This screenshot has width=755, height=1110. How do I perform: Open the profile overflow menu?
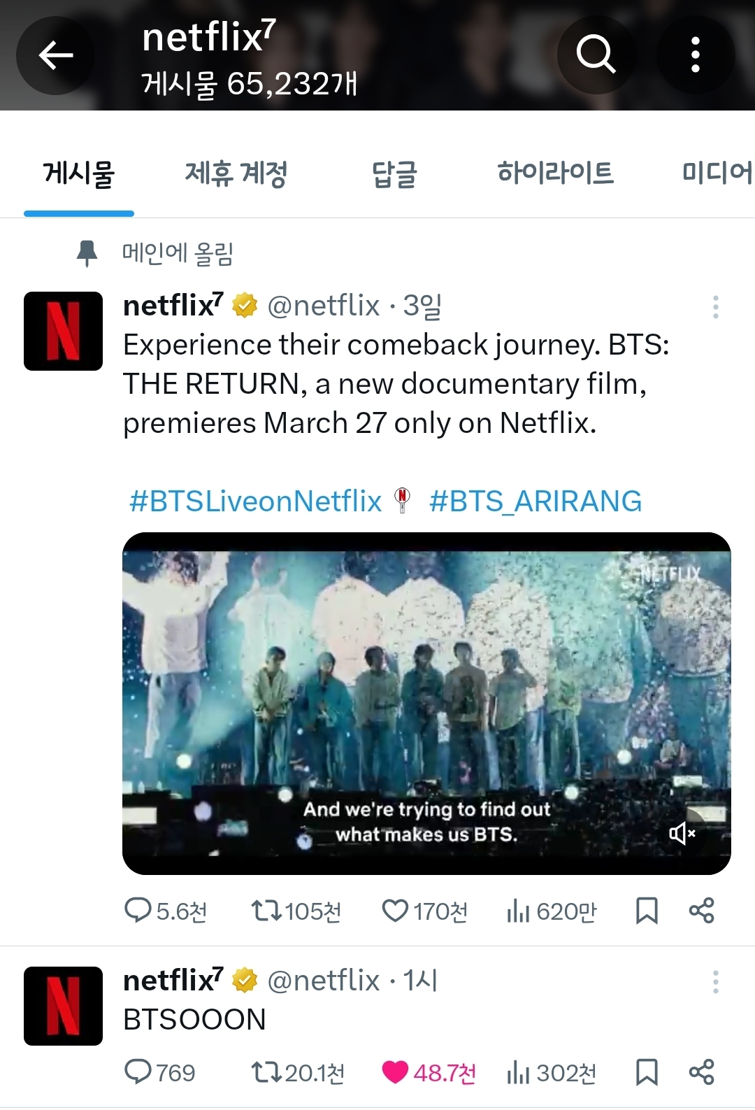(x=695, y=55)
